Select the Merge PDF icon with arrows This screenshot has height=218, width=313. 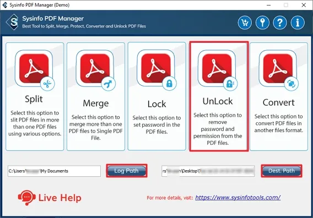click(x=96, y=70)
